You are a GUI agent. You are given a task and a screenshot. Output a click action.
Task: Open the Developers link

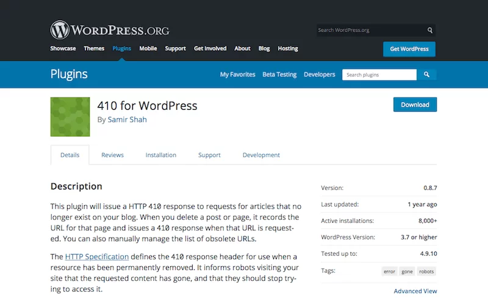[x=319, y=74]
